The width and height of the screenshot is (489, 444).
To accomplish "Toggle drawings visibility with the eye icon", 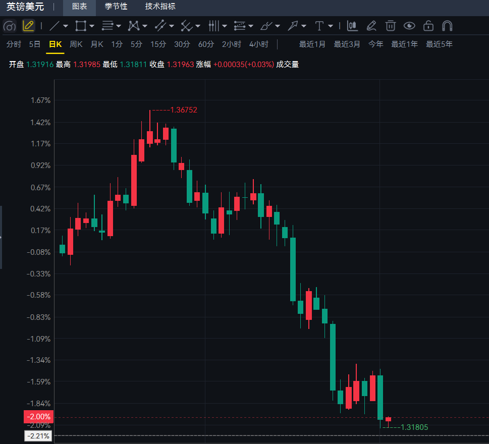I will (409, 26).
